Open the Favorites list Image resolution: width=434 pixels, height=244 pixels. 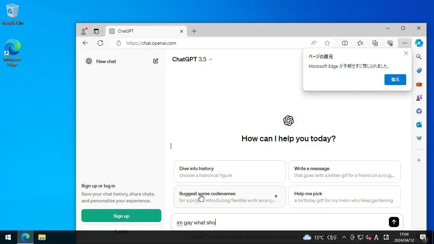click(x=360, y=43)
